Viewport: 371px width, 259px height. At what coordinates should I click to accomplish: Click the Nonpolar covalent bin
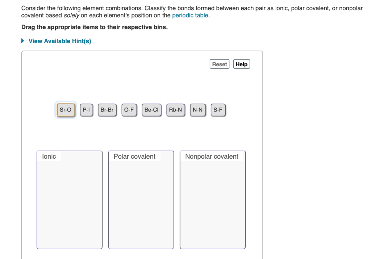click(212, 203)
